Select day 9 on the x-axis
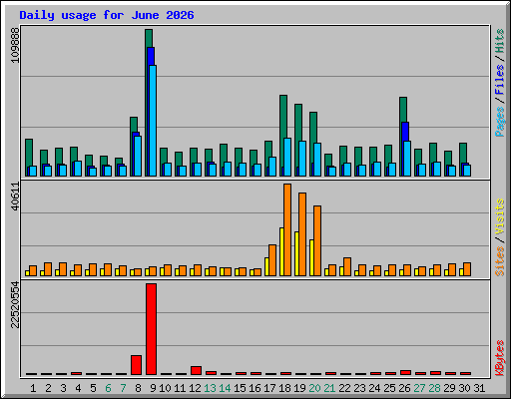 [153, 388]
